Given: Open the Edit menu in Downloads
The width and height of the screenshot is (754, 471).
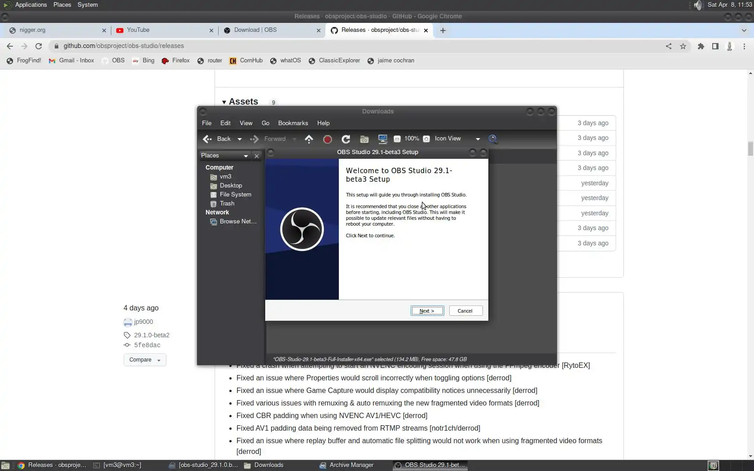Looking at the screenshot, I should pyautogui.click(x=225, y=123).
